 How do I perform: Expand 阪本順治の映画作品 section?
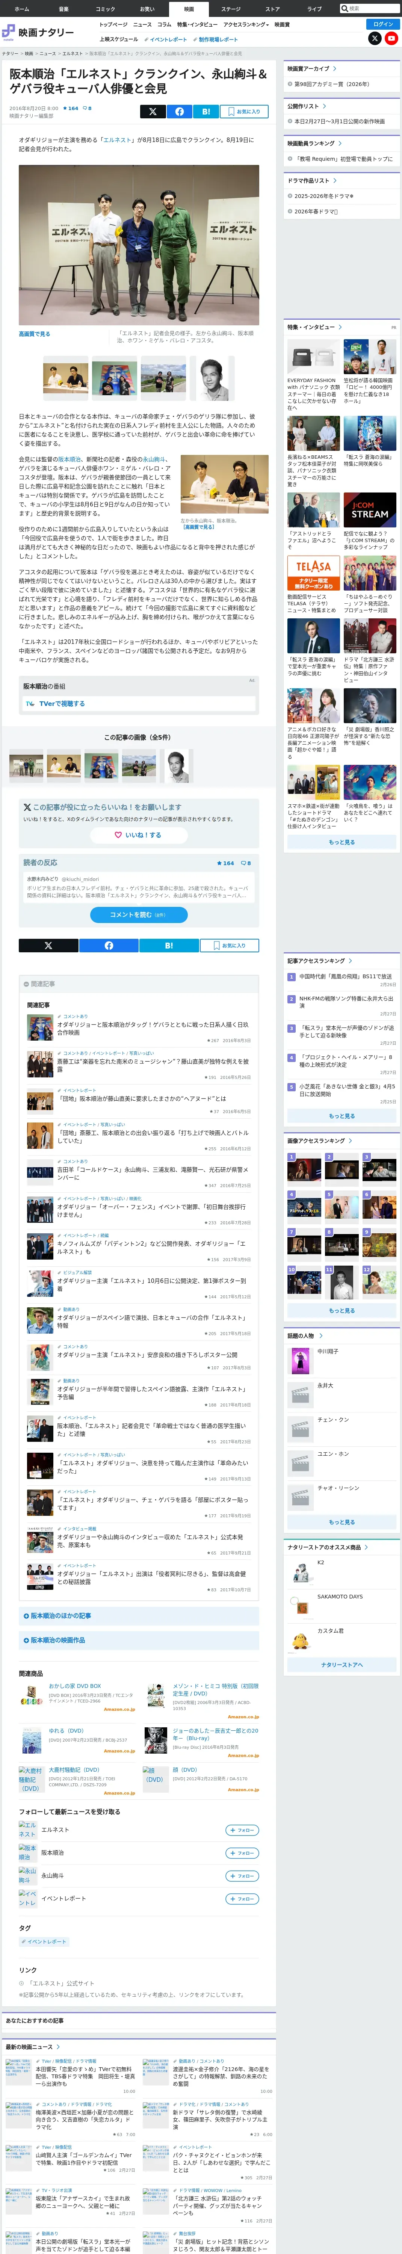140,1640
